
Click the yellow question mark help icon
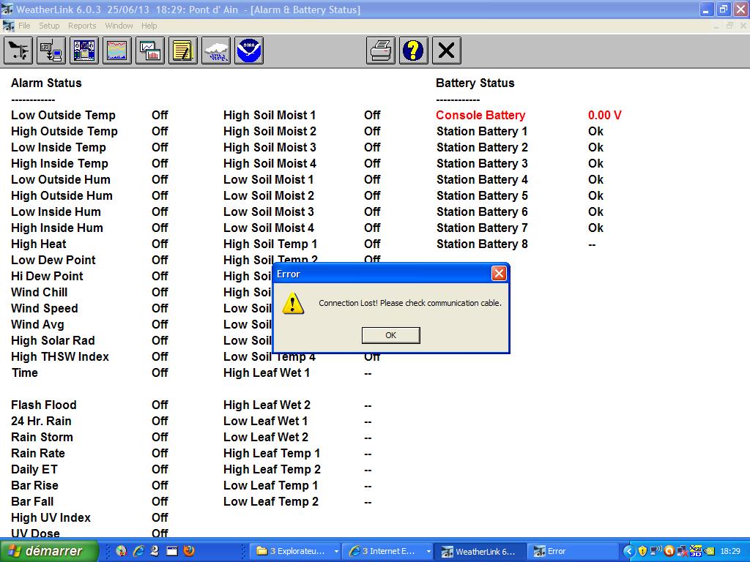pos(413,50)
